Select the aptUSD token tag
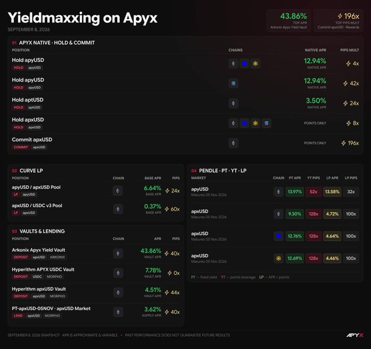371x349 pixels. click(x=34, y=107)
